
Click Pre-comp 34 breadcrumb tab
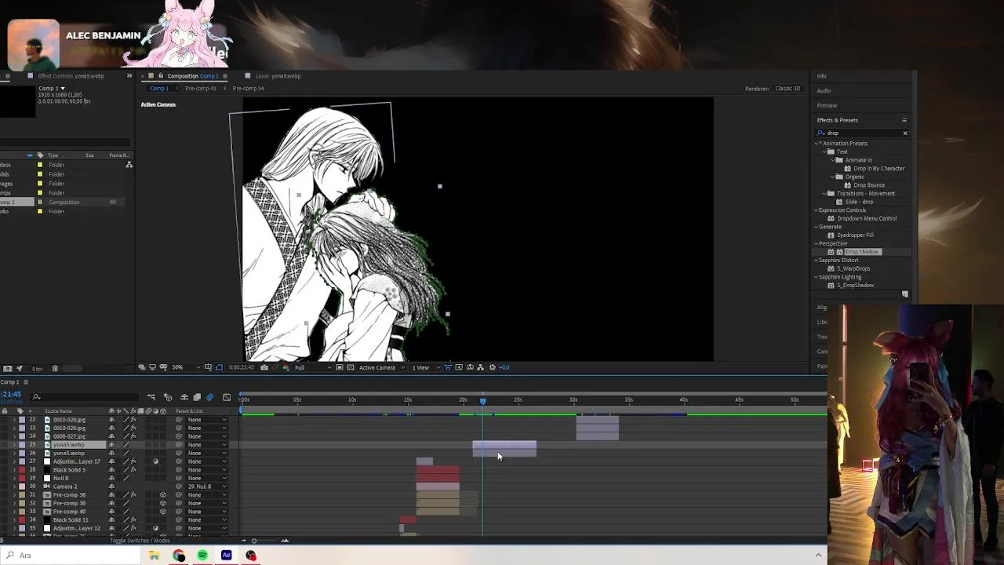tap(248, 88)
